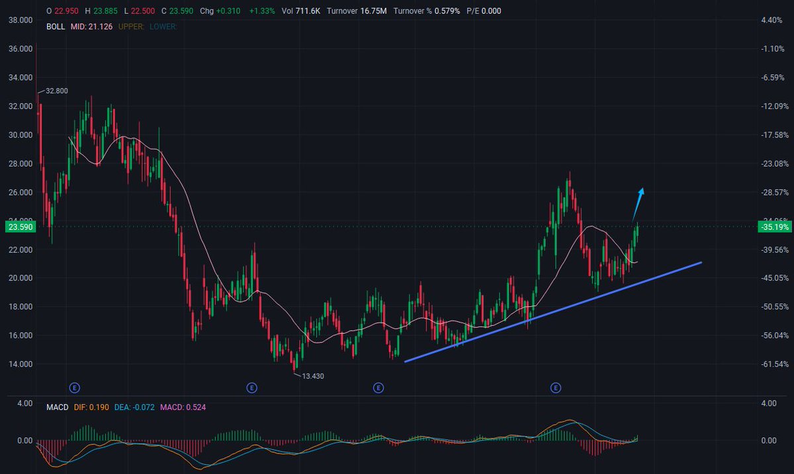Click the Turnover % 0.579% value
This screenshot has height=474, width=794.
click(x=427, y=11)
